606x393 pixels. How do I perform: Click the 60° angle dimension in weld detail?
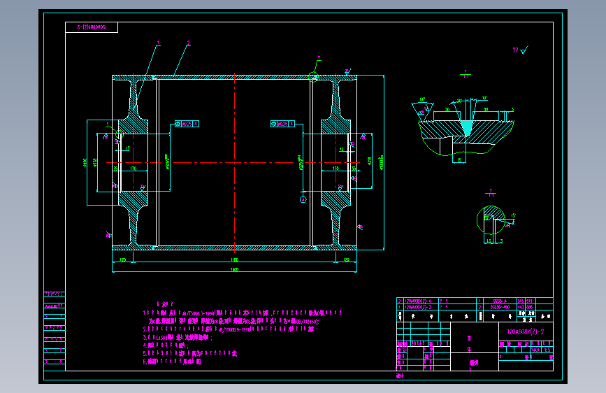422,99
